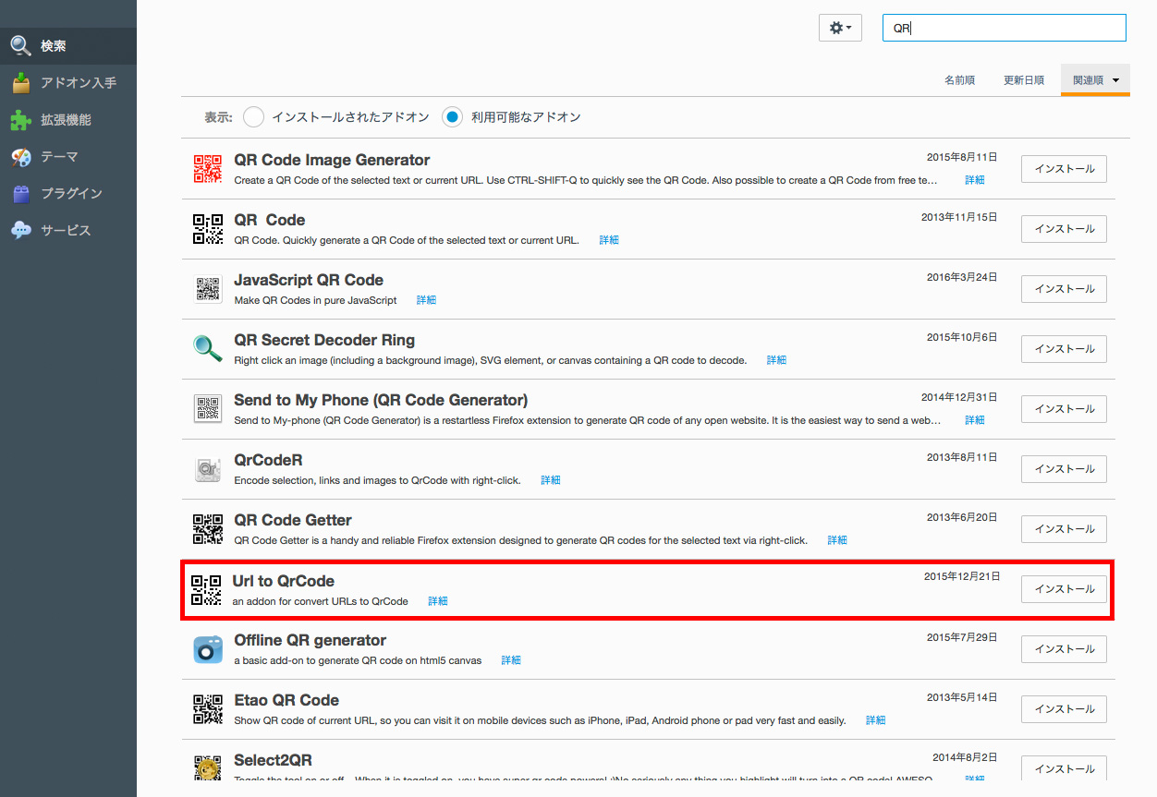
Task: Sort results by 名前順
Action: (959, 80)
